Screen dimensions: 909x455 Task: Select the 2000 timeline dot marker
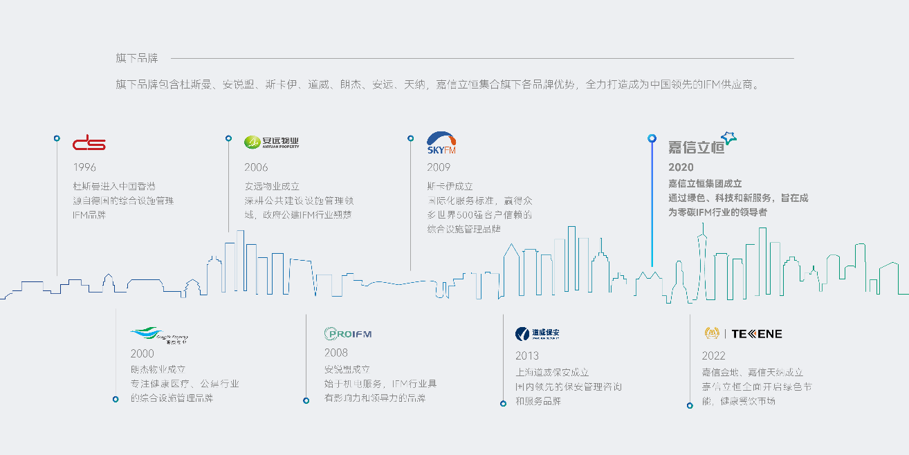click(x=116, y=399)
